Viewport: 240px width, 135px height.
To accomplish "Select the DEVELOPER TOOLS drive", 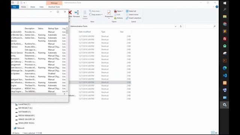I will (26, 123).
